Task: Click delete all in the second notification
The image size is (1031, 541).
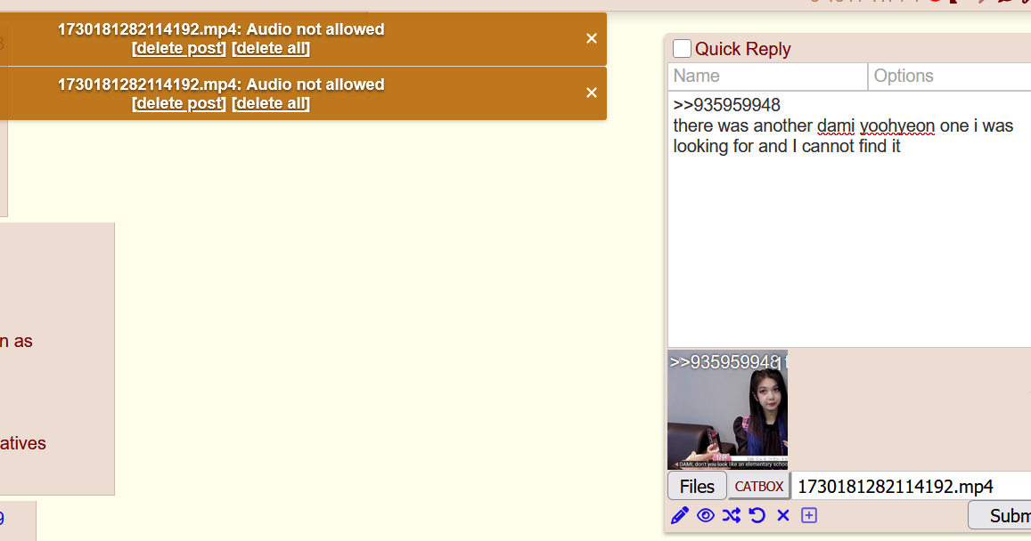Action: (x=270, y=103)
